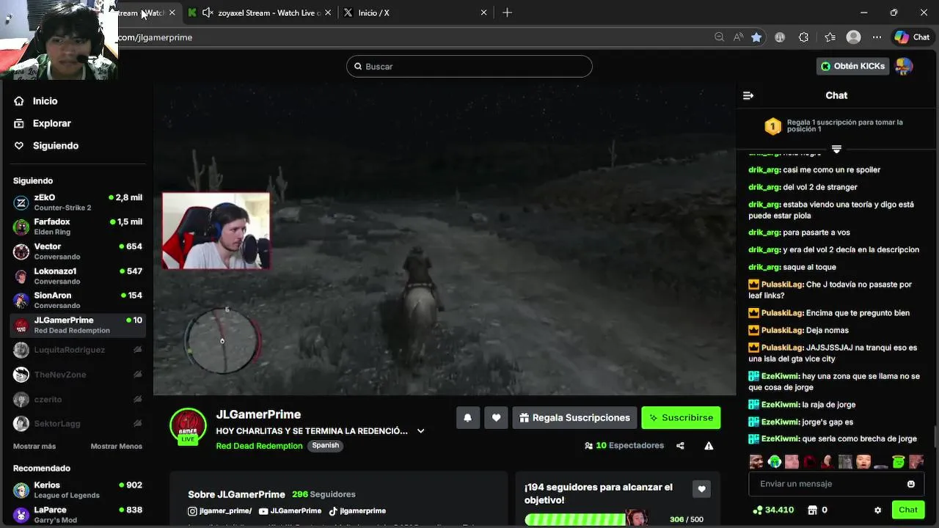Toggle favorite star in address bar

pyautogui.click(x=756, y=37)
